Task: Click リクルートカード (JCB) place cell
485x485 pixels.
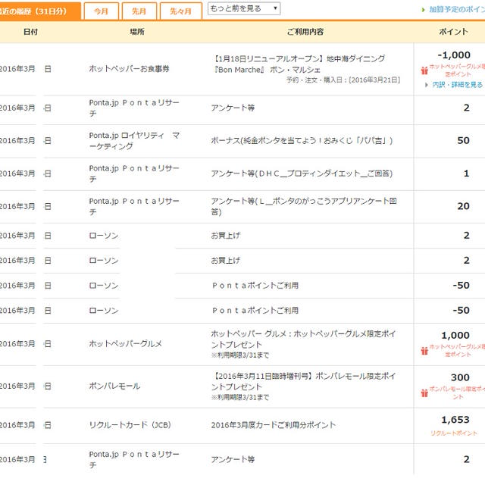Action: [130, 425]
